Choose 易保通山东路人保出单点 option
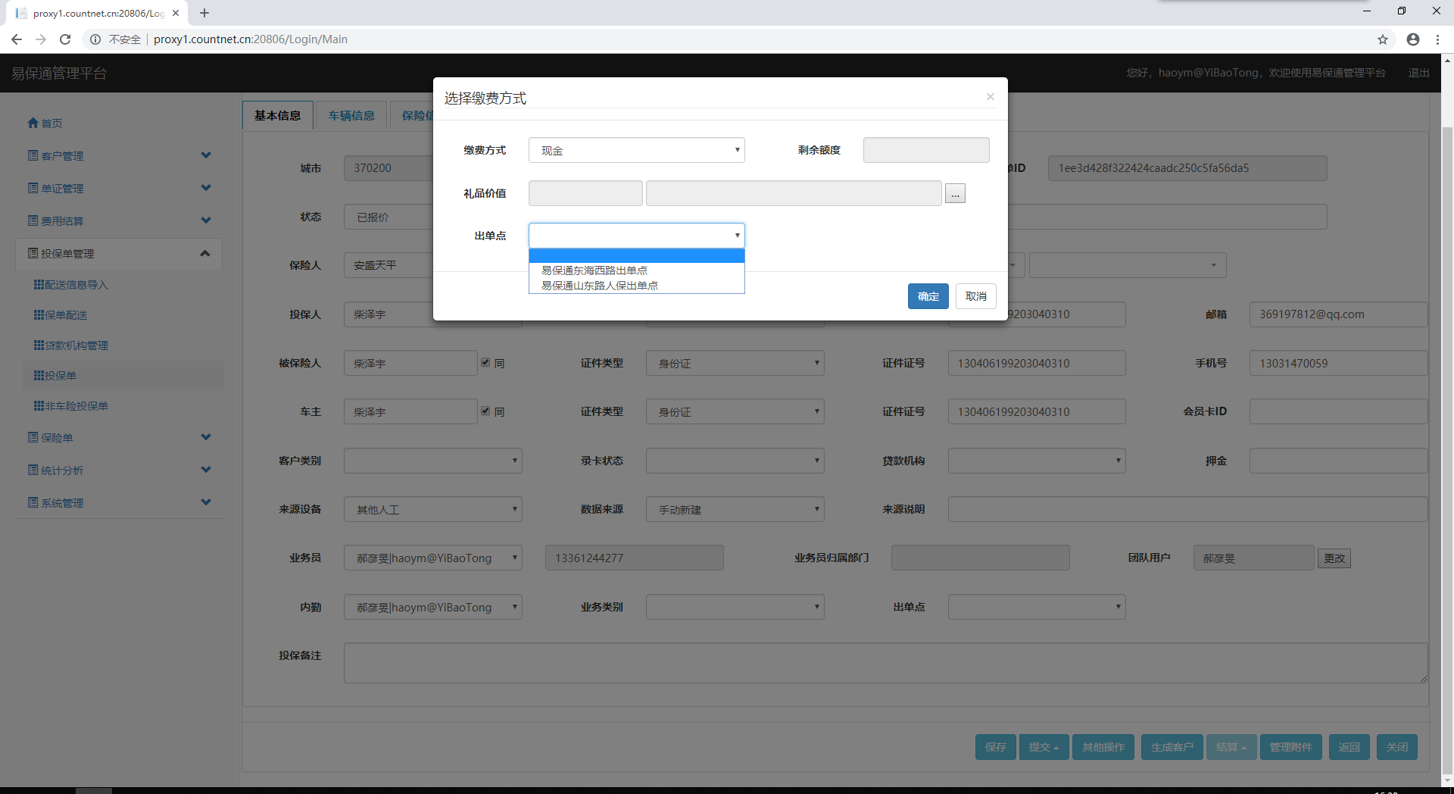 point(600,286)
